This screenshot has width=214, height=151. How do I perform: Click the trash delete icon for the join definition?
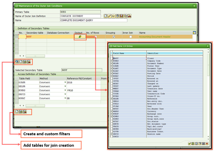pos(117,16)
